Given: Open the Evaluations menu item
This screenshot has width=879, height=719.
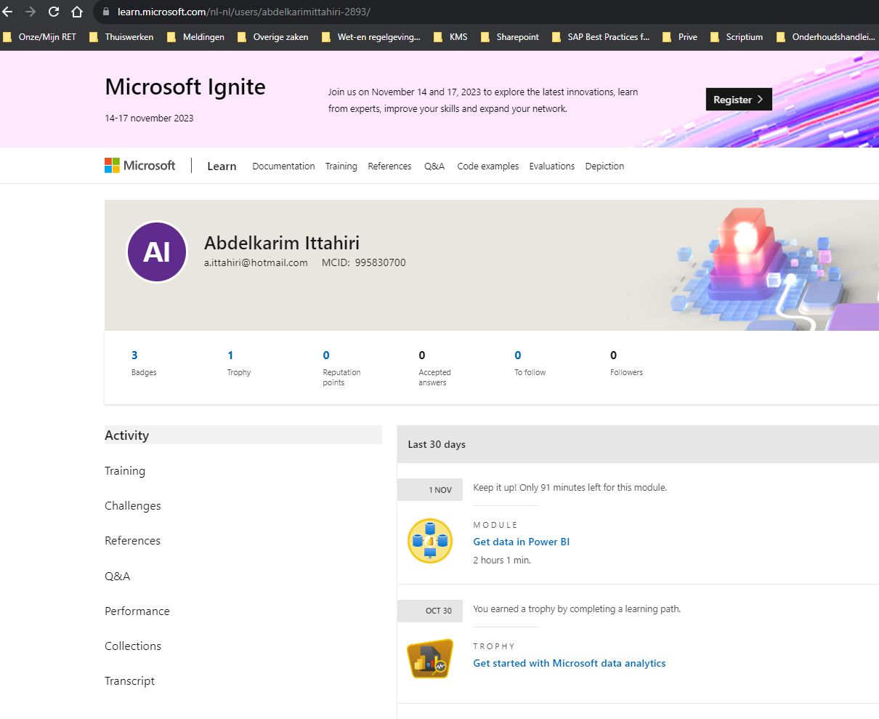Looking at the screenshot, I should (x=552, y=166).
